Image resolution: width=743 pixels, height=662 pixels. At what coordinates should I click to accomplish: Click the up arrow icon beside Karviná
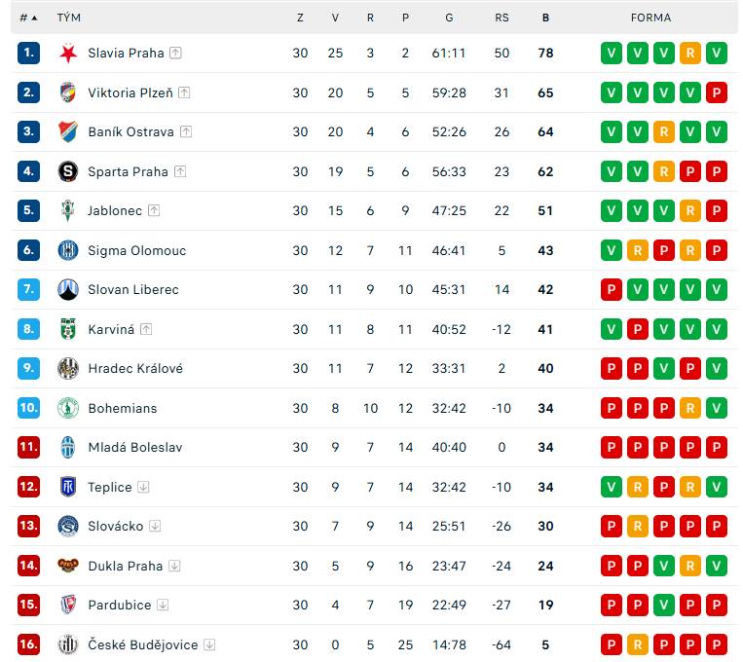(x=146, y=329)
